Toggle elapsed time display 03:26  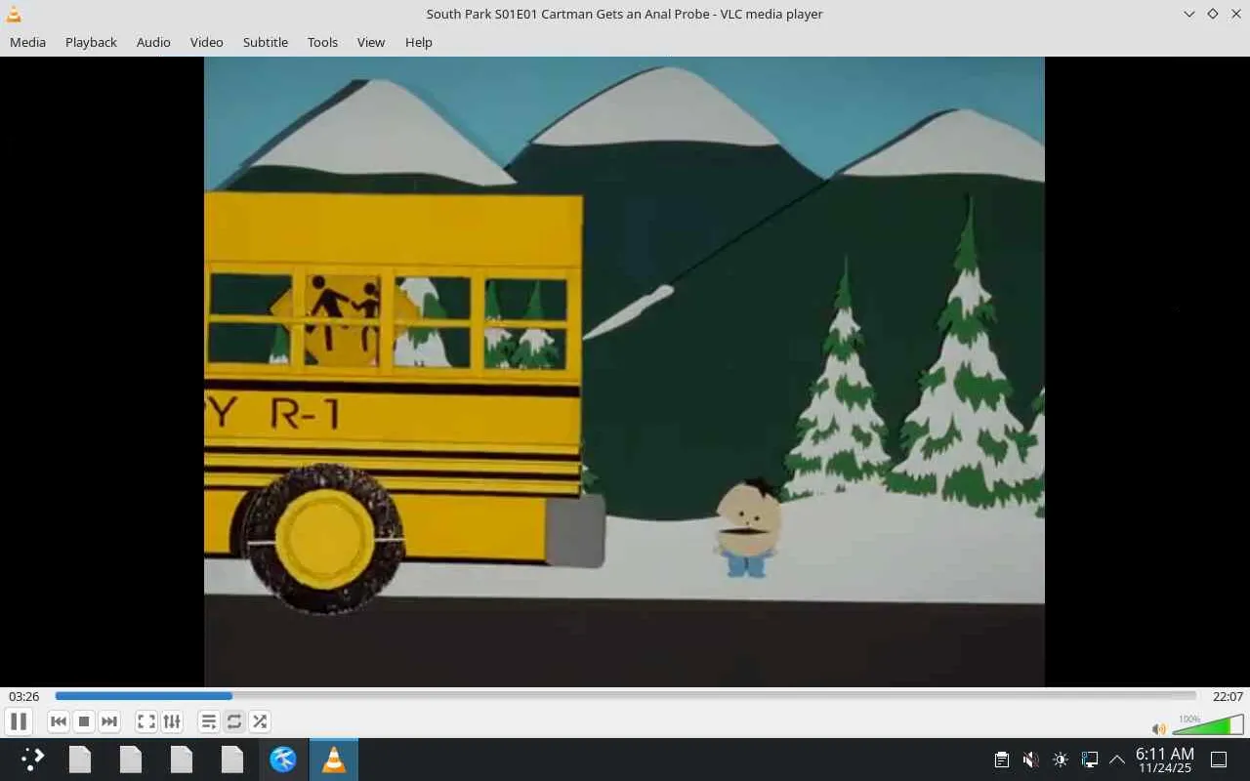click(24, 696)
